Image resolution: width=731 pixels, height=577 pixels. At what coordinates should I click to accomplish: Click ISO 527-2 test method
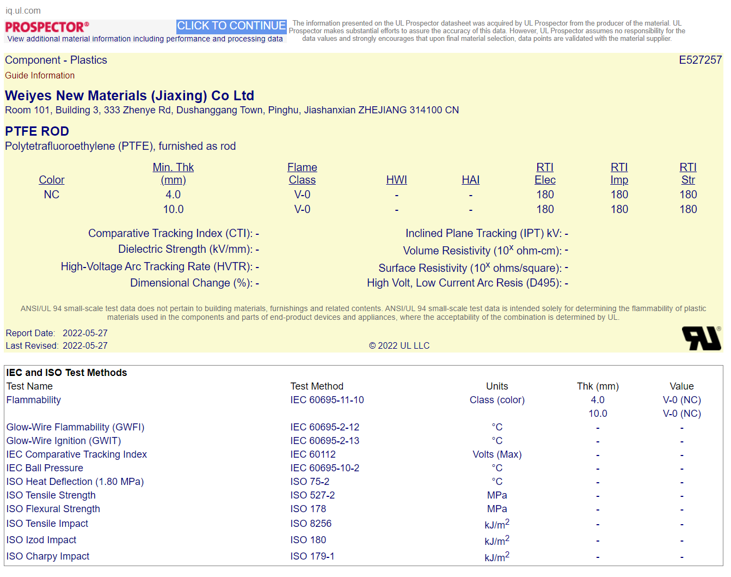[x=312, y=495]
